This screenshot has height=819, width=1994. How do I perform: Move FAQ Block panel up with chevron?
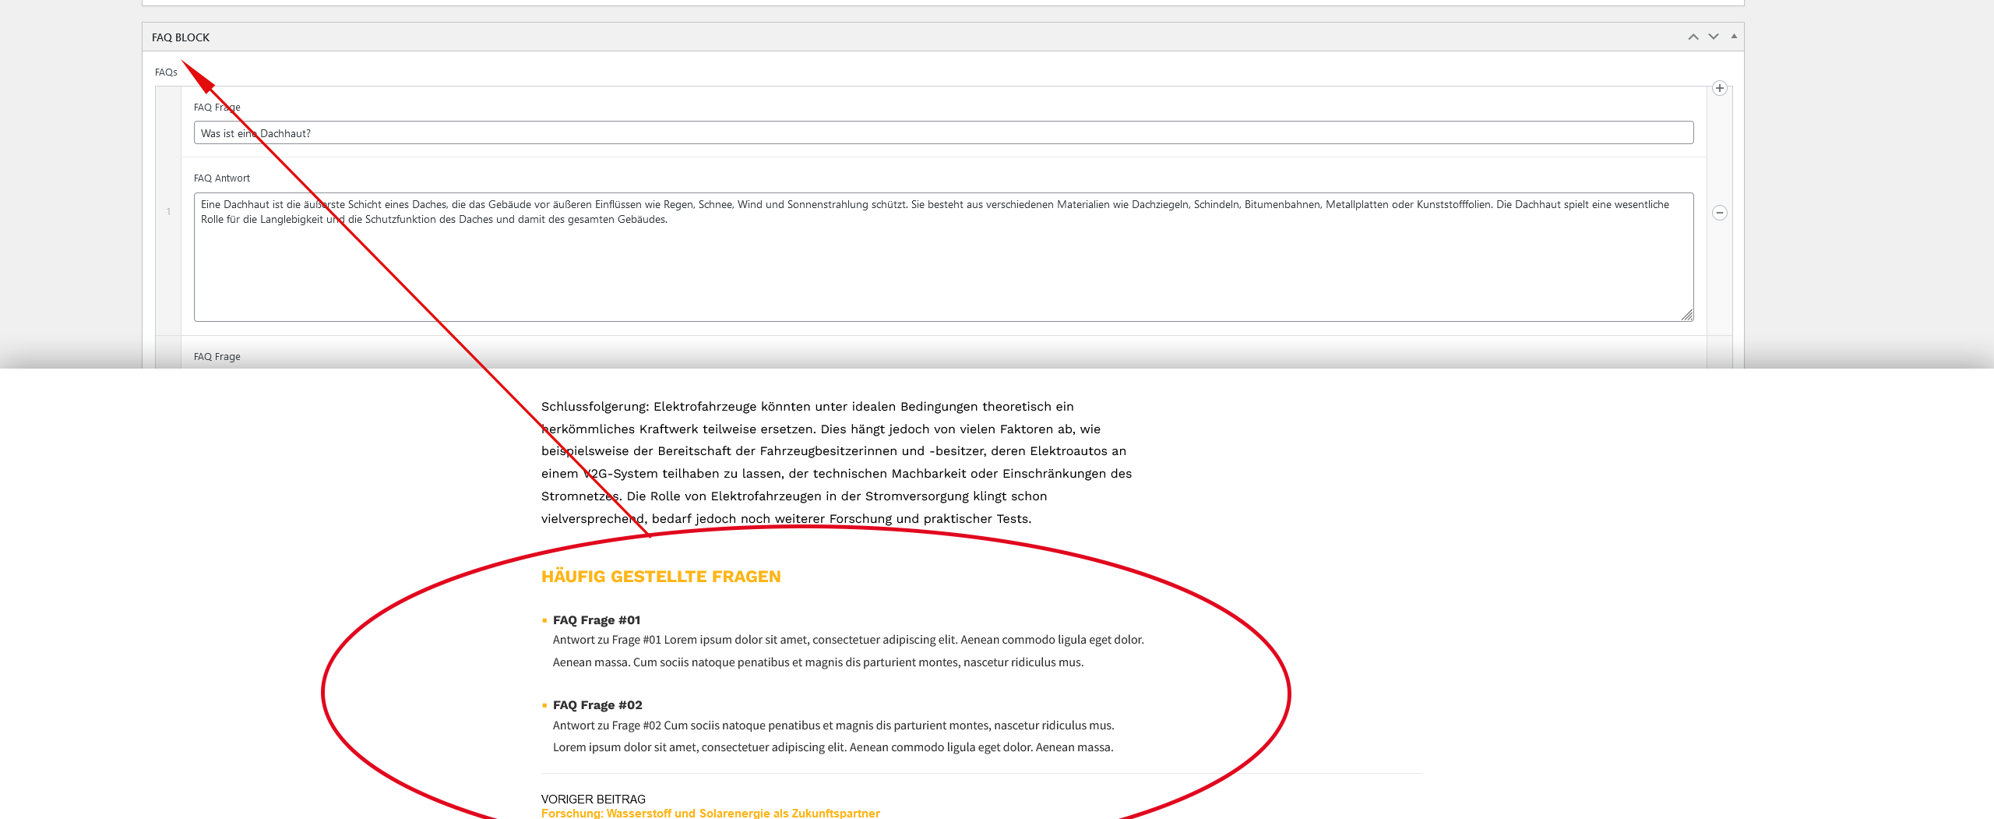1693,37
